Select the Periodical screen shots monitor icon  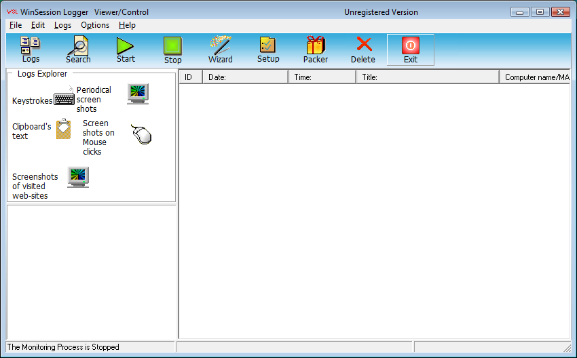coord(138,94)
